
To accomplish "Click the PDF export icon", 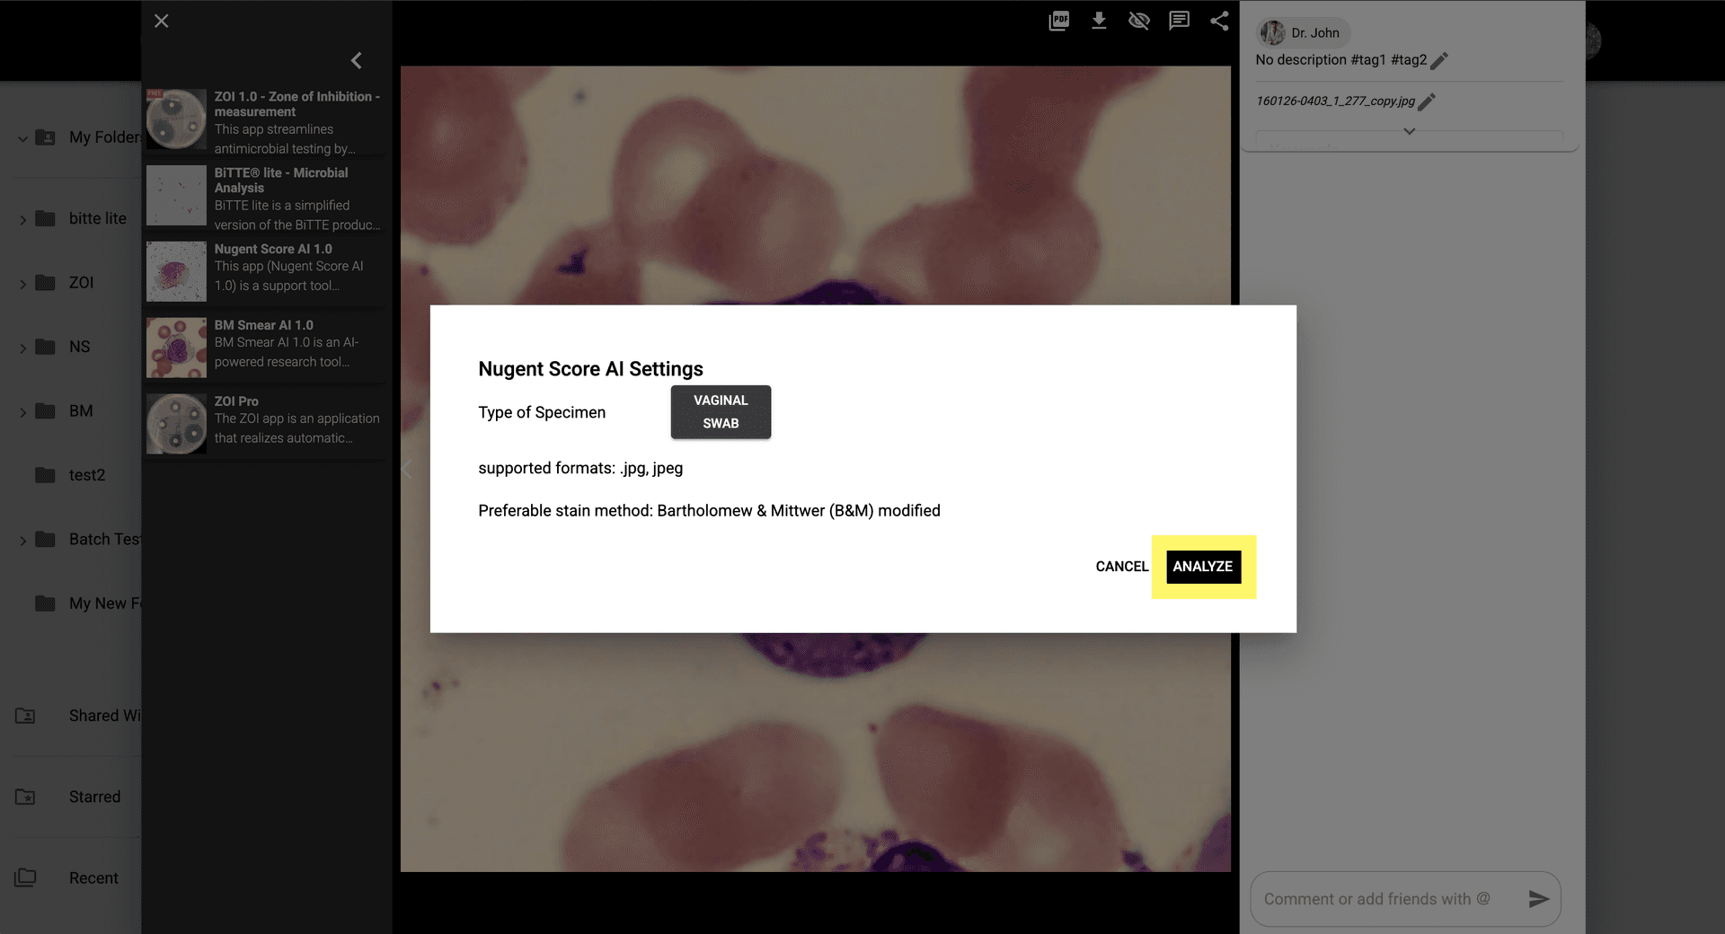I will pyautogui.click(x=1058, y=21).
